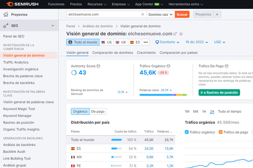253x168 pixels.
Task: Select the 2A time range
Action: coord(212,112)
